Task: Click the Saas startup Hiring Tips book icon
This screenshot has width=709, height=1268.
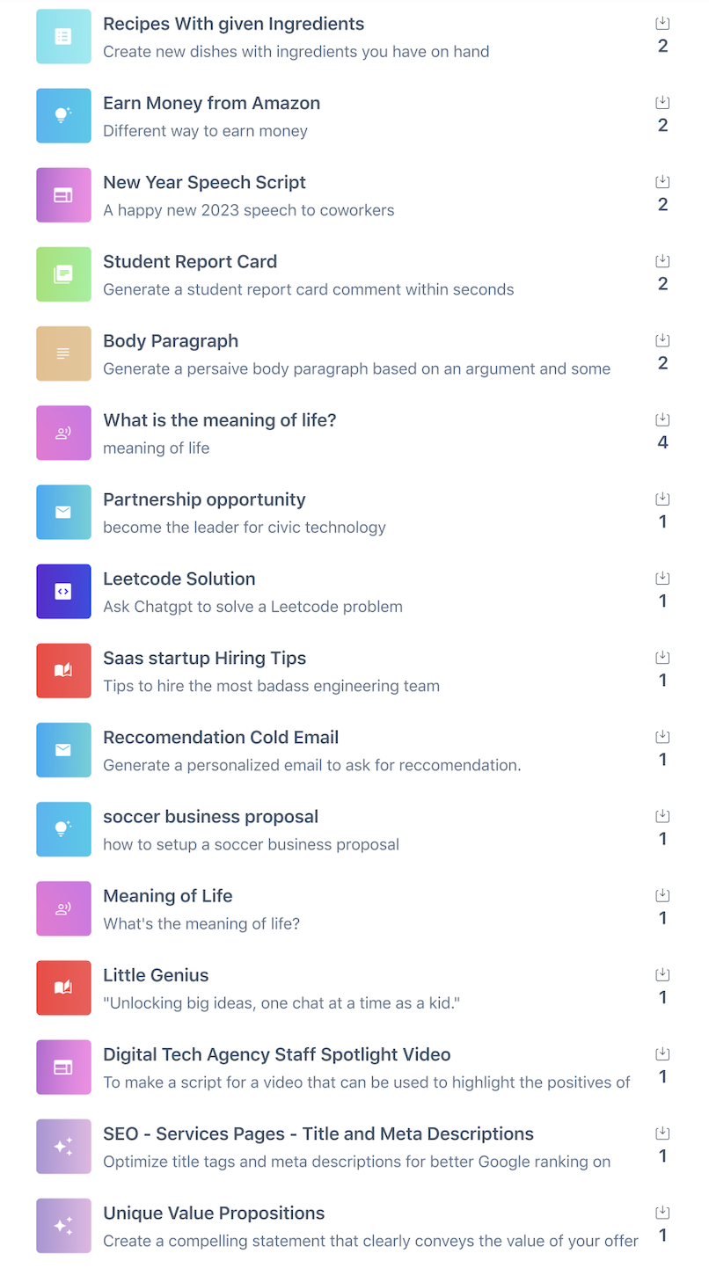Action: click(63, 671)
